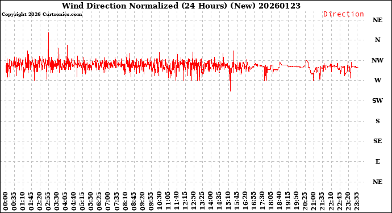Image resolution: width=392 pixels, height=213 pixels.
Task: Click the "16:20" time axis label
Action: [245, 202]
